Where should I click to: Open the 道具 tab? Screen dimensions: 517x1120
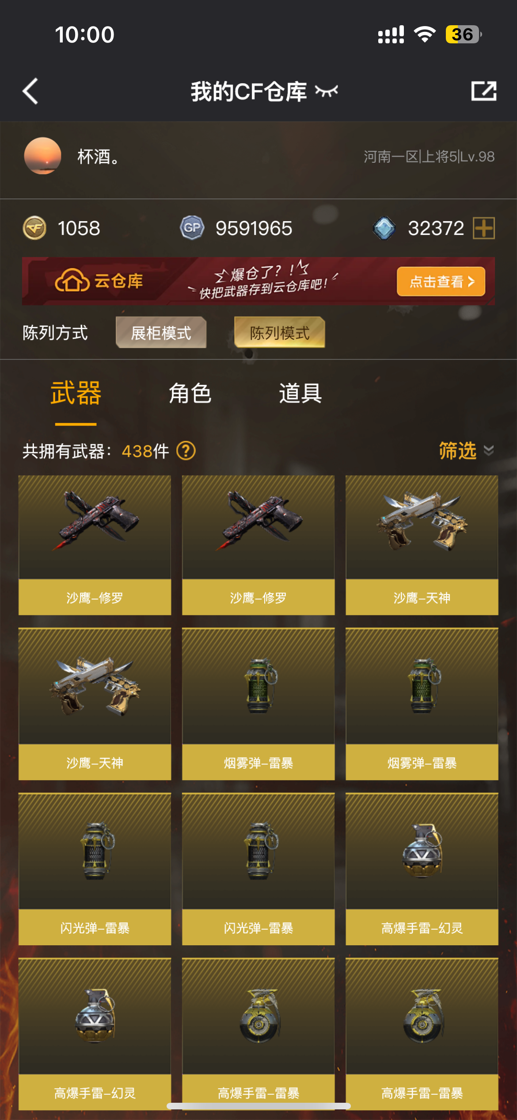pos(300,393)
